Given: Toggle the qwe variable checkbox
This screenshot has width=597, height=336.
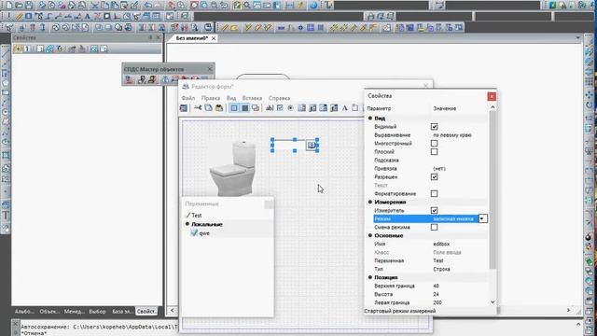Looking at the screenshot, I should coord(194,232).
